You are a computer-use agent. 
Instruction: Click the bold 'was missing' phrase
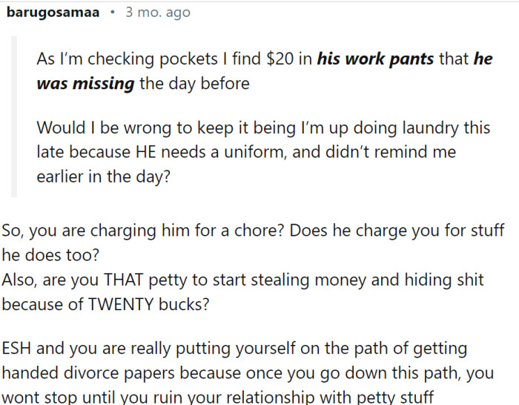click(85, 84)
